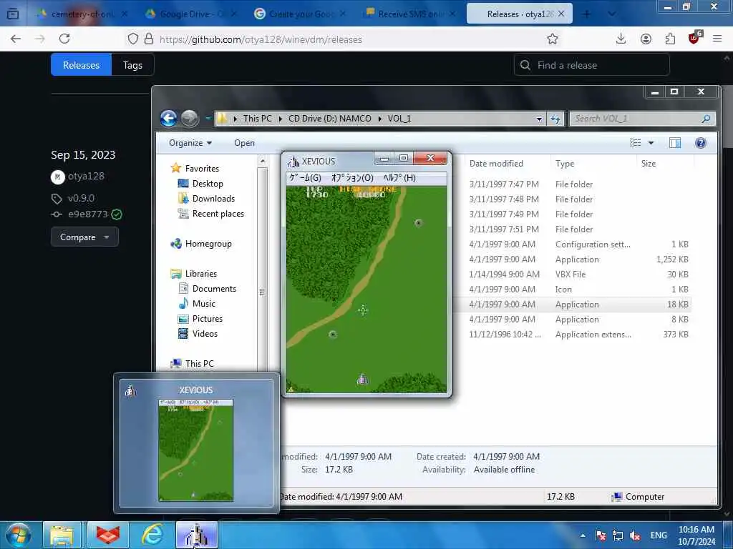Refresh the Explorer folder view
The width and height of the screenshot is (733, 549).
click(x=555, y=119)
